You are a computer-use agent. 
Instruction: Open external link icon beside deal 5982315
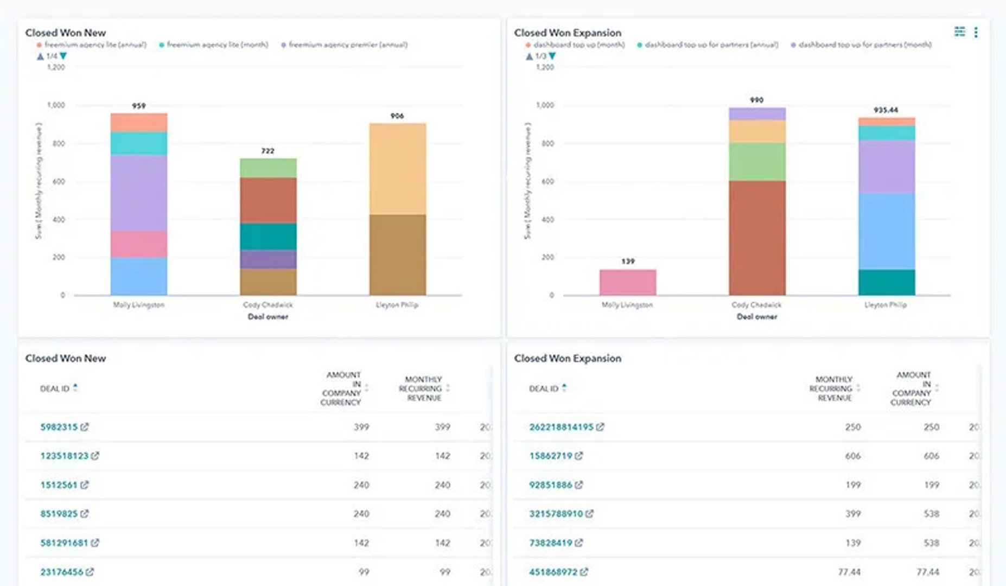(85, 427)
